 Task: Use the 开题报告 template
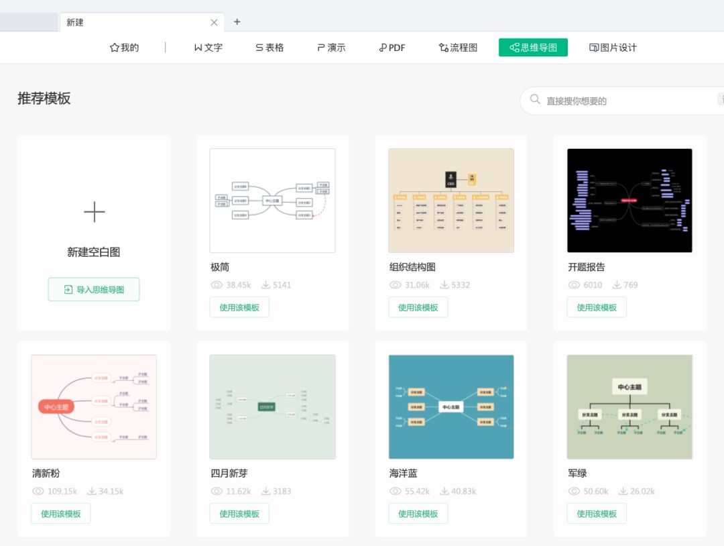[597, 307]
